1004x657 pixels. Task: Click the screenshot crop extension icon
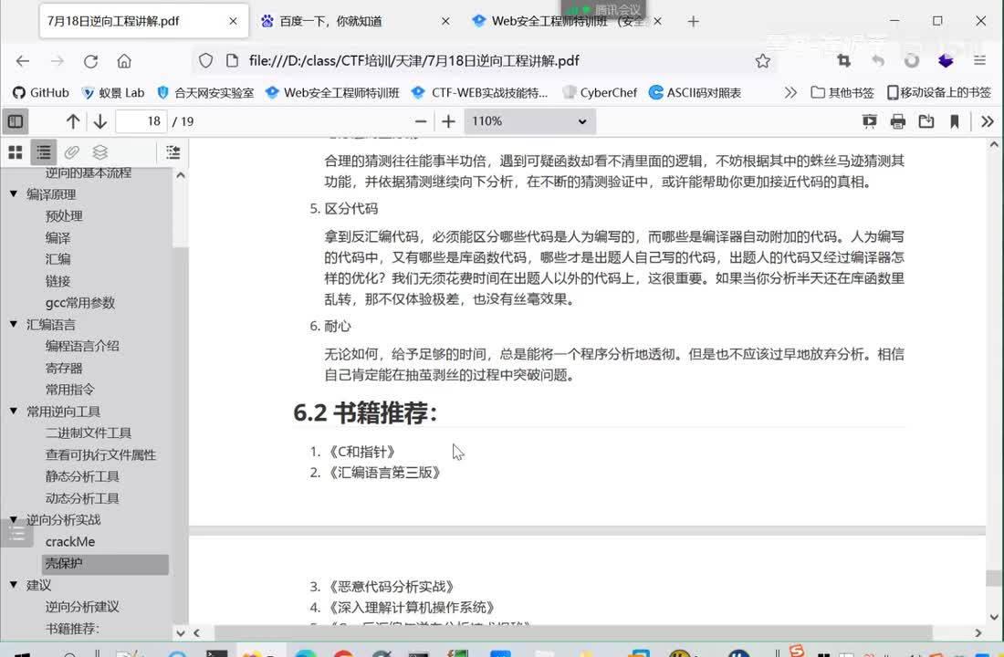click(844, 61)
